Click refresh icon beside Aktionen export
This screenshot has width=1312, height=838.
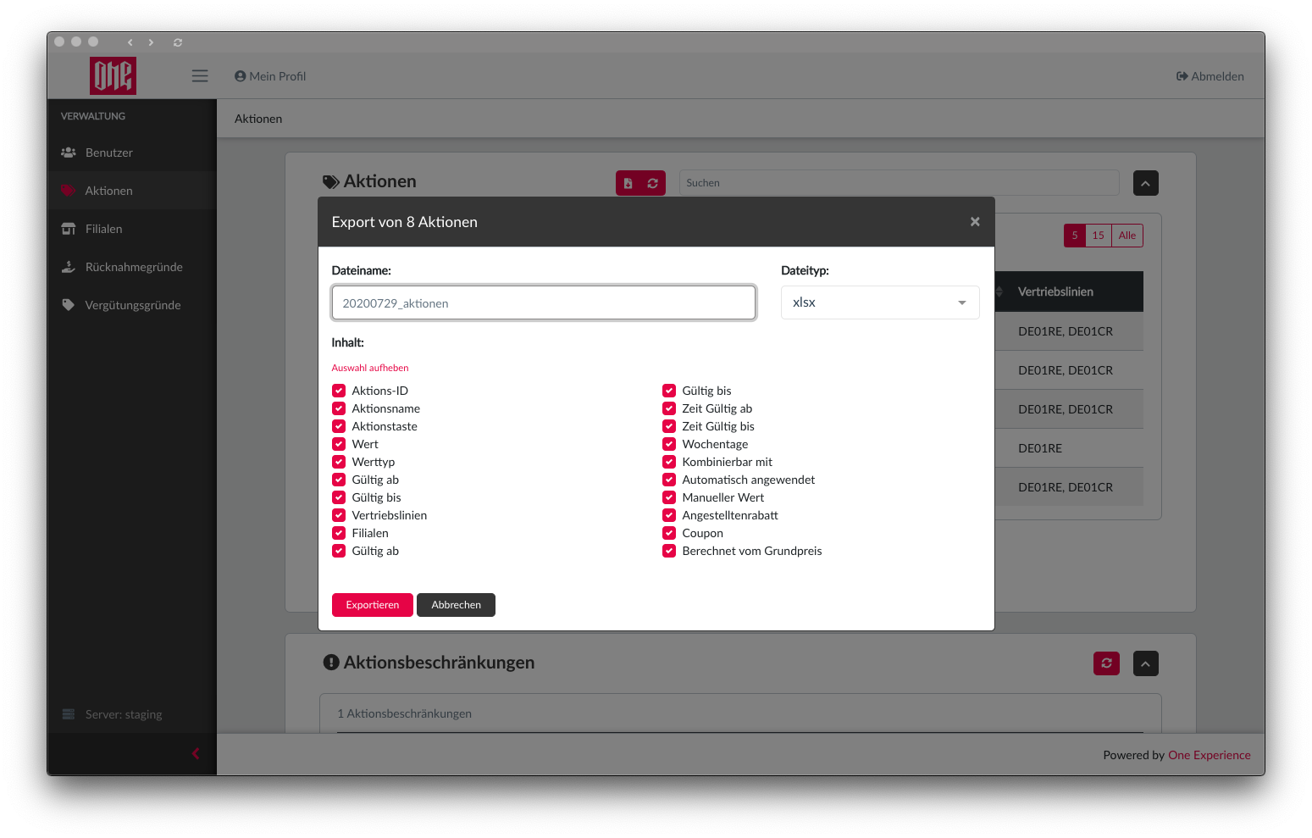[653, 183]
